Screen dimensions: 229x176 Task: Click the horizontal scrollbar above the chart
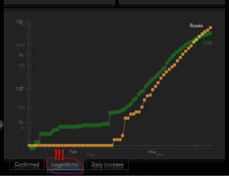(x=59, y=6)
